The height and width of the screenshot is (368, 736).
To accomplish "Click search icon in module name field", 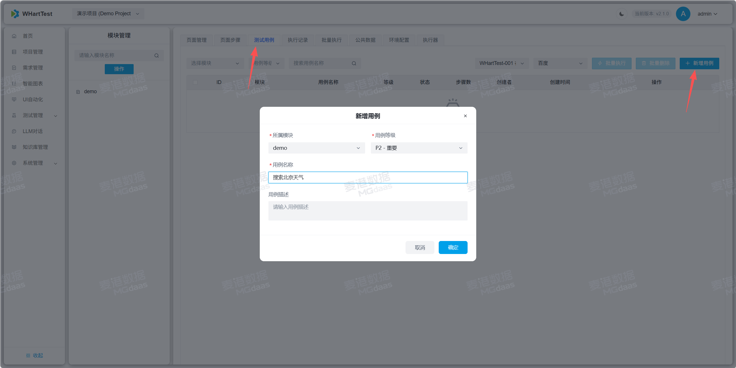I will point(156,55).
